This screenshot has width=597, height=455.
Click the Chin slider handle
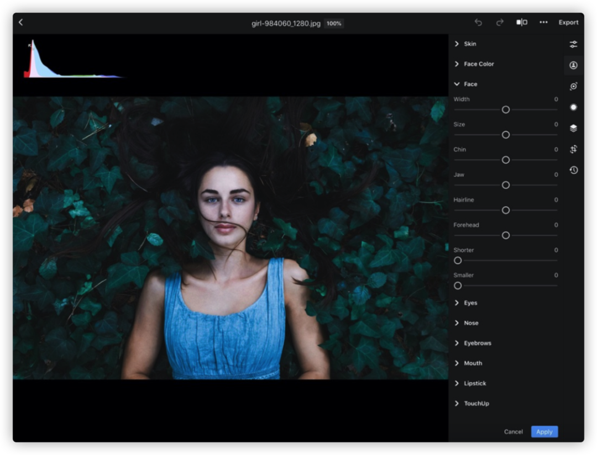505,160
